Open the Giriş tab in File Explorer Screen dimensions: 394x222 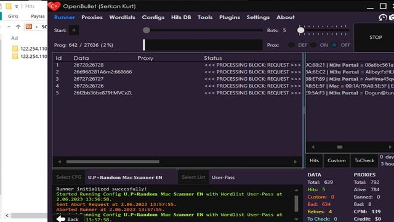click(x=13, y=16)
